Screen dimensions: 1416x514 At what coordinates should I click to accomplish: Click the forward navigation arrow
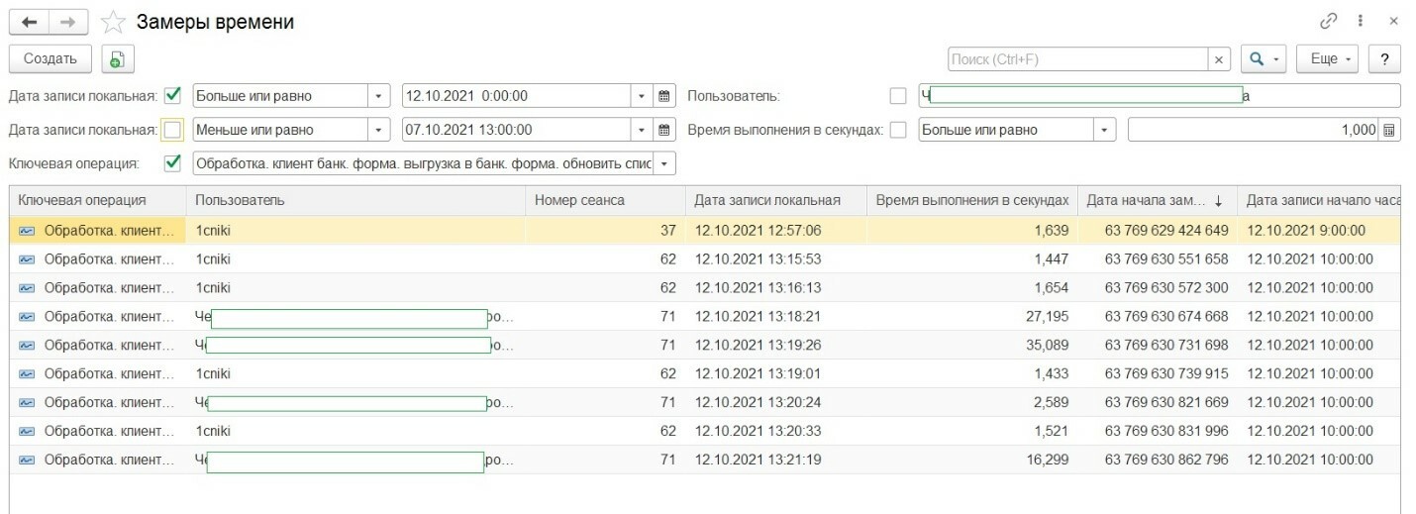pyautogui.click(x=67, y=22)
